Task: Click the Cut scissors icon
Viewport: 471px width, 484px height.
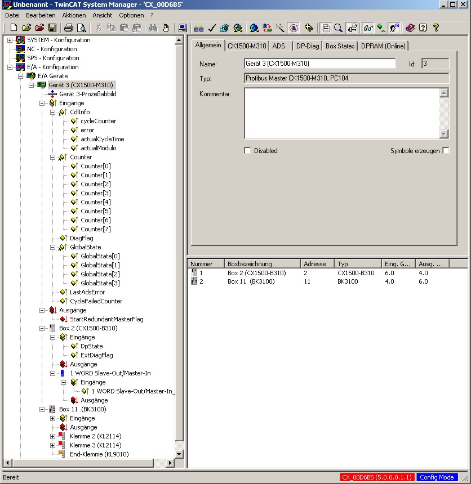Action: pos(98,28)
